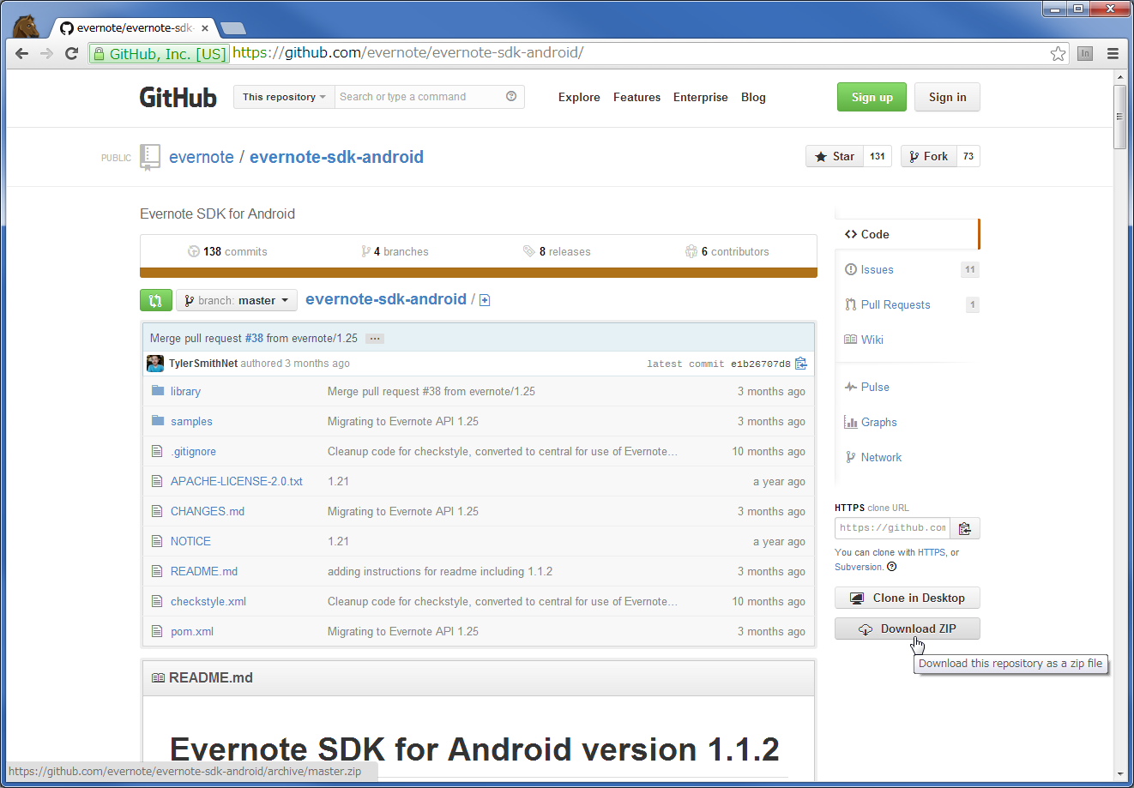Viewport: 1134px width, 788px height.
Task: Star the repository
Action: (x=835, y=156)
